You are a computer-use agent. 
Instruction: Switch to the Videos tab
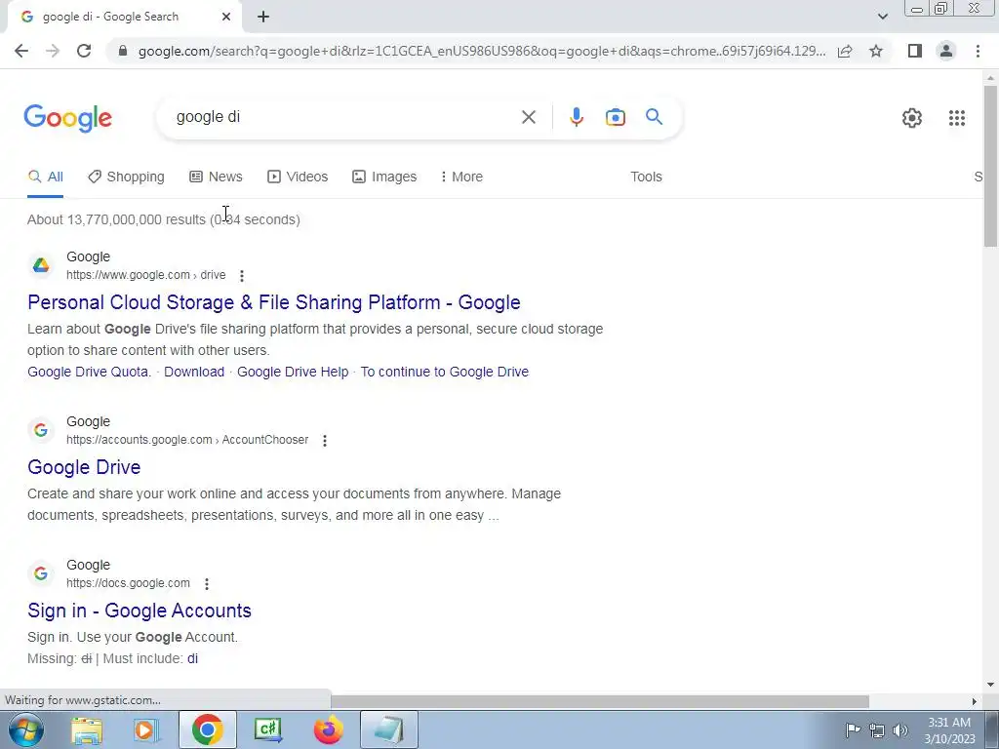coord(298,177)
